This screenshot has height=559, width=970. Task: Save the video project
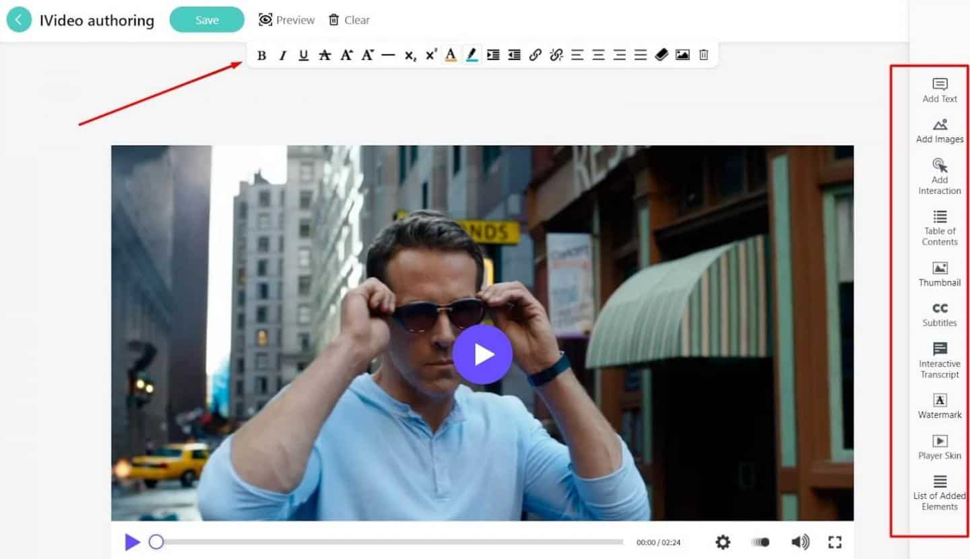click(x=207, y=20)
